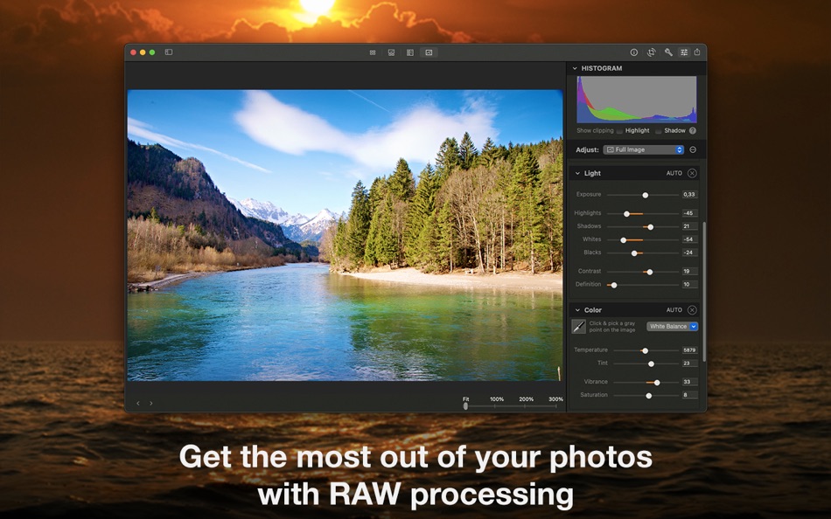Open the Retouch tool

click(667, 52)
